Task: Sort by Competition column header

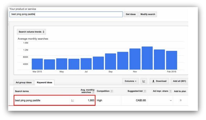Action: click(103, 91)
